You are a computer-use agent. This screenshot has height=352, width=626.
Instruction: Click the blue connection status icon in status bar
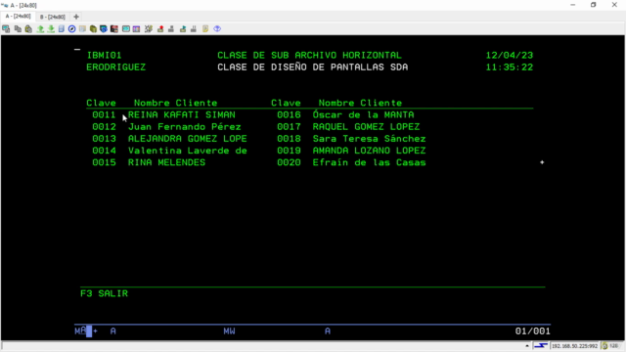pos(541,345)
